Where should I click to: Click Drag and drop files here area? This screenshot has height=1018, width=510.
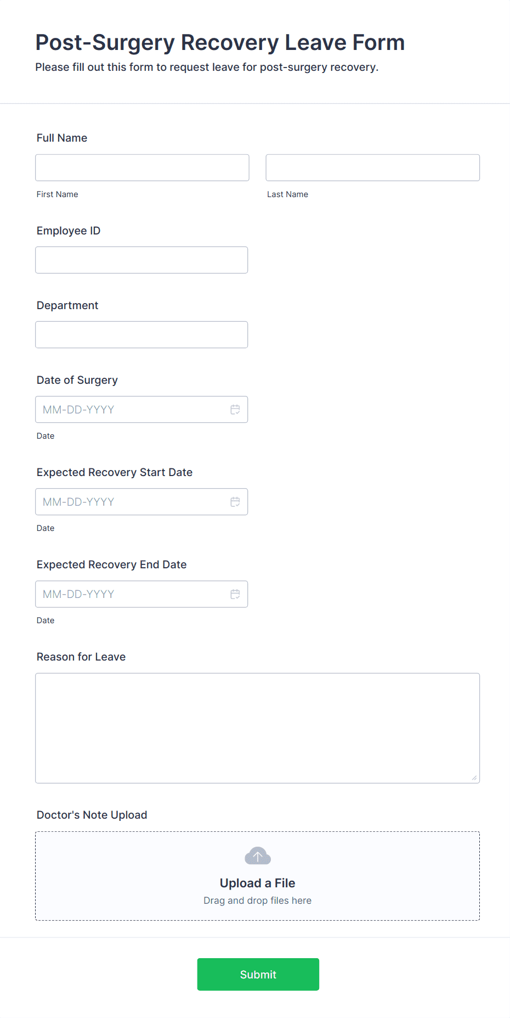pos(257,900)
